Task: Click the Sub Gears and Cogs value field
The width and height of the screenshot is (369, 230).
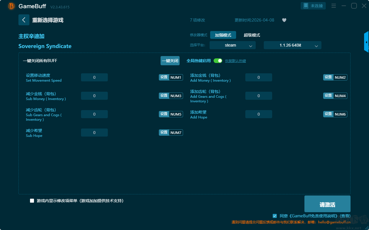Action: pos(94,114)
